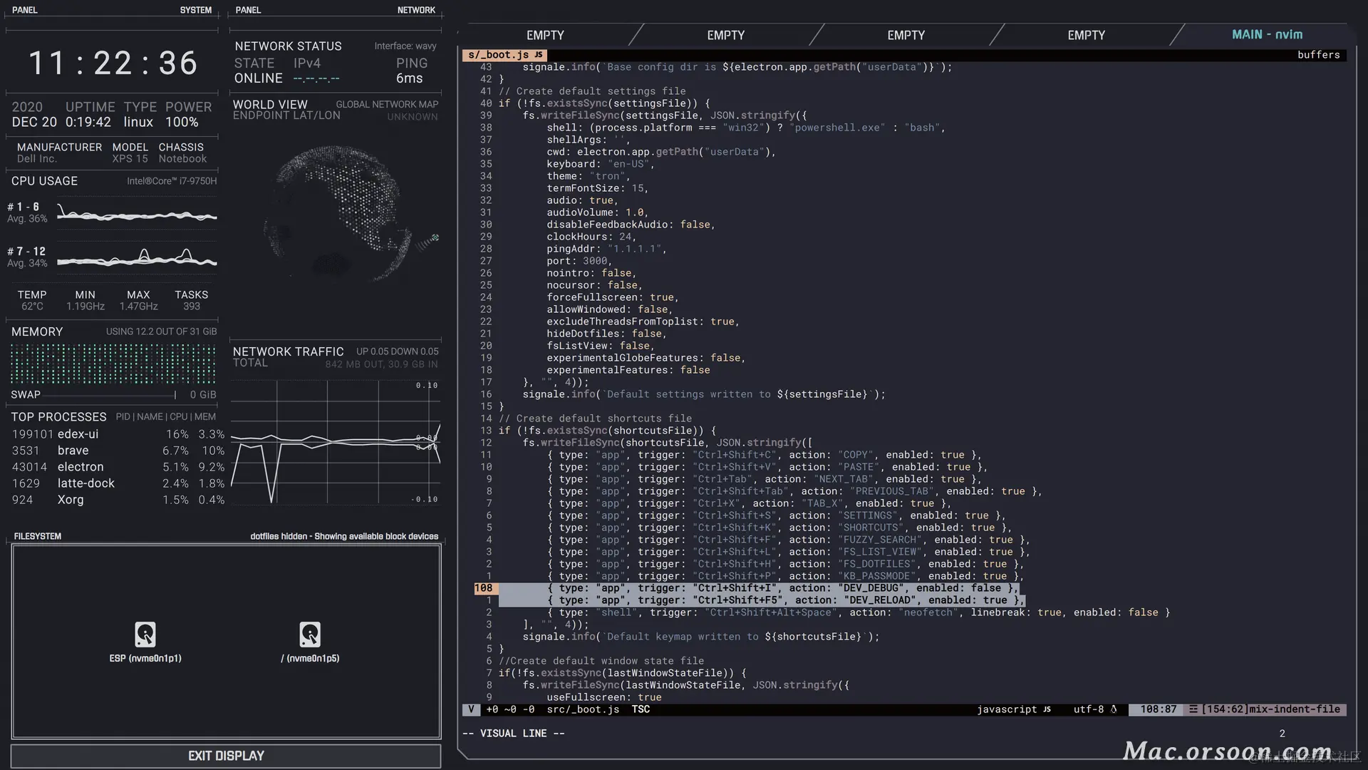Switch to the MAIN - nvim tab
The height and width of the screenshot is (770, 1368).
pyautogui.click(x=1267, y=35)
